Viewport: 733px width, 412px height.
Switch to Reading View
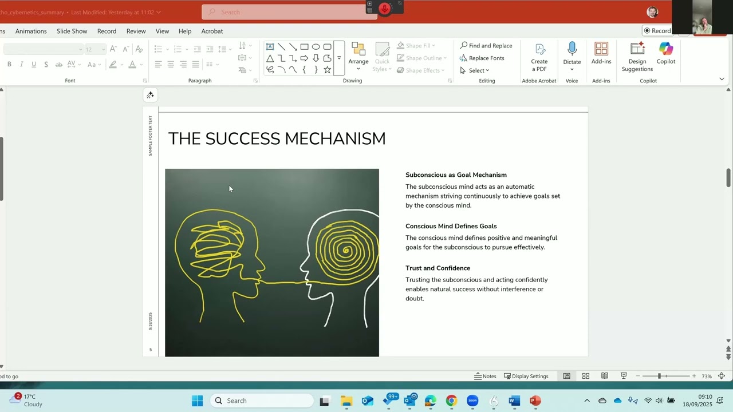point(604,376)
